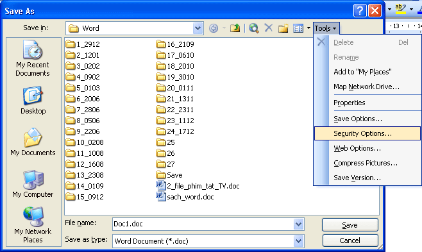This screenshot has height=252, width=422.
Task: Open Save Options menu item
Action: pyautogui.click(x=367, y=119)
